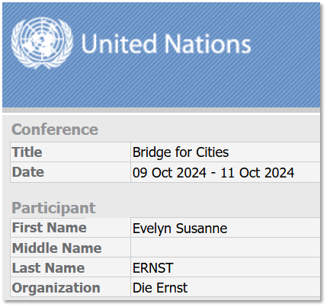
Task: Select the ERNST last name value
Action: tap(153, 268)
